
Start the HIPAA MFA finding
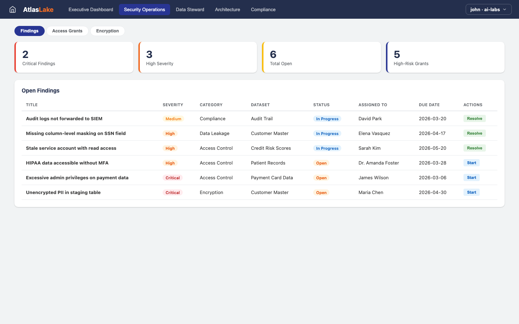[x=471, y=163]
